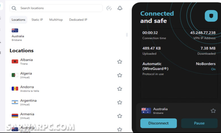Open the Dedicated IP tab
221x133 pixels.
click(78, 20)
